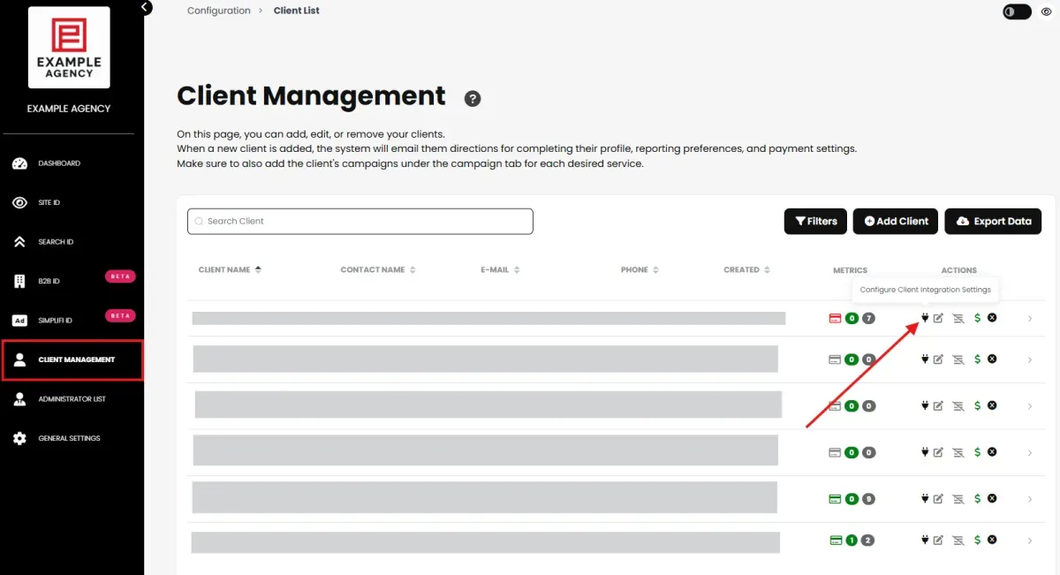Click the Example Agency logo
This screenshot has width=1060, height=575.
tap(69, 48)
